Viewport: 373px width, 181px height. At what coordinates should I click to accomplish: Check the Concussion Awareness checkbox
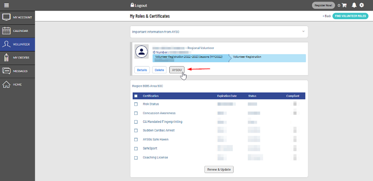tap(136, 113)
